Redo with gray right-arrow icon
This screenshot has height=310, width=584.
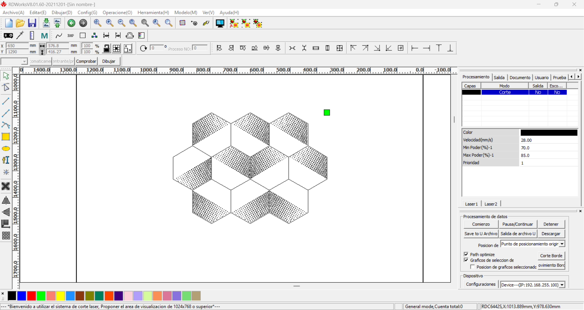[83, 23]
